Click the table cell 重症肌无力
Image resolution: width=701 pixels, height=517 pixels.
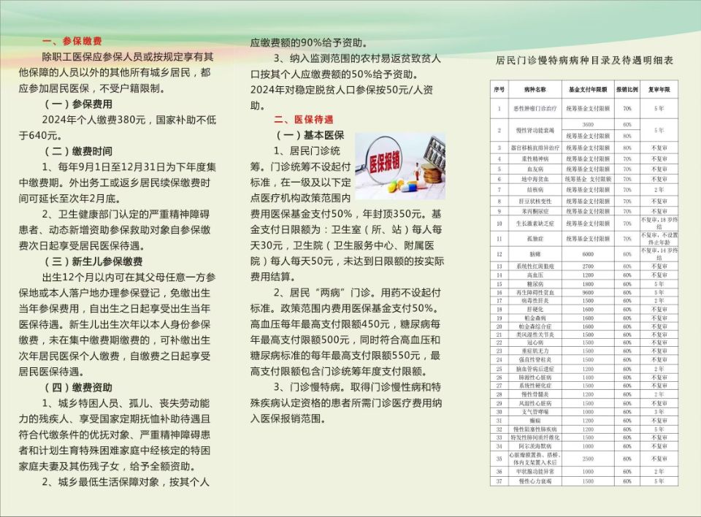click(x=535, y=351)
